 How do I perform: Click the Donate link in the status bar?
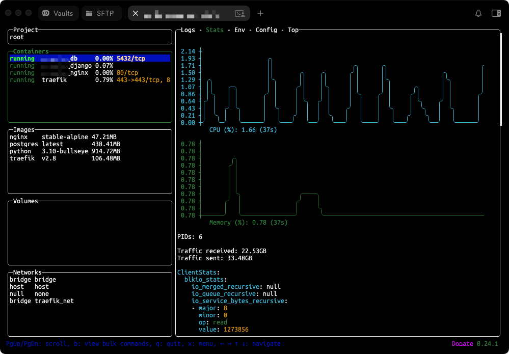coord(462,344)
